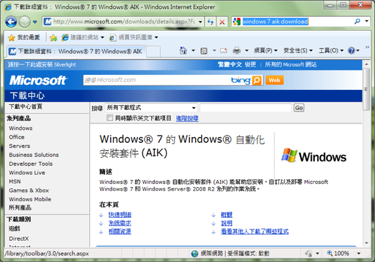
Task: Click the Google search provider icon
Action: [x=236, y=22]
